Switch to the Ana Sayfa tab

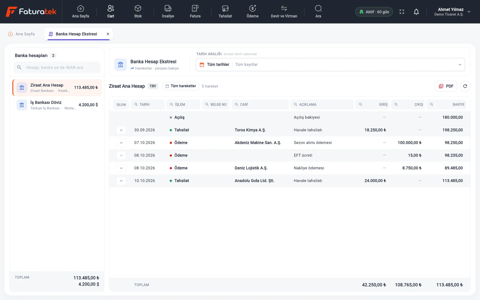tap(22, 34)
